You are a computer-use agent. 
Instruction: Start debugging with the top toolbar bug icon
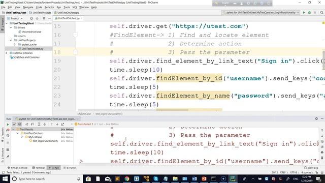tap(309, 13)
